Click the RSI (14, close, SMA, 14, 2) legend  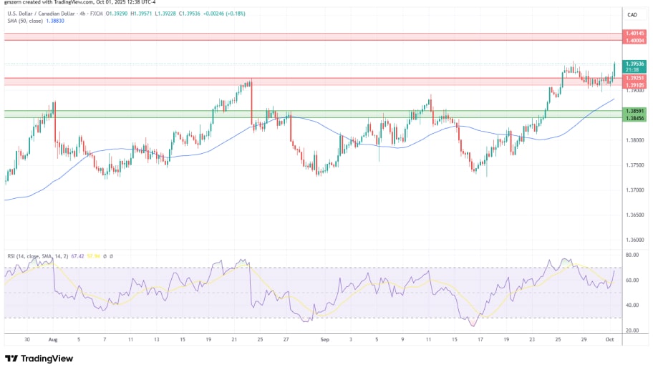click(x=43, y=255)
